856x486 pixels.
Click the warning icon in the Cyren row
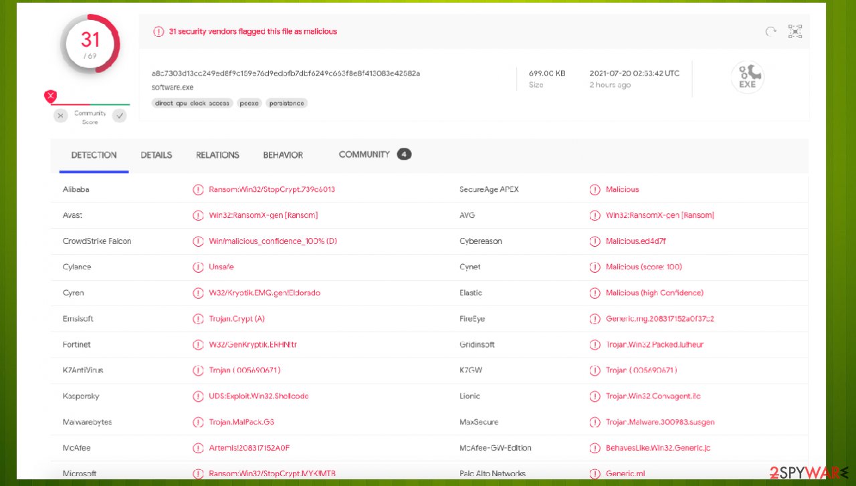(198, 293)
